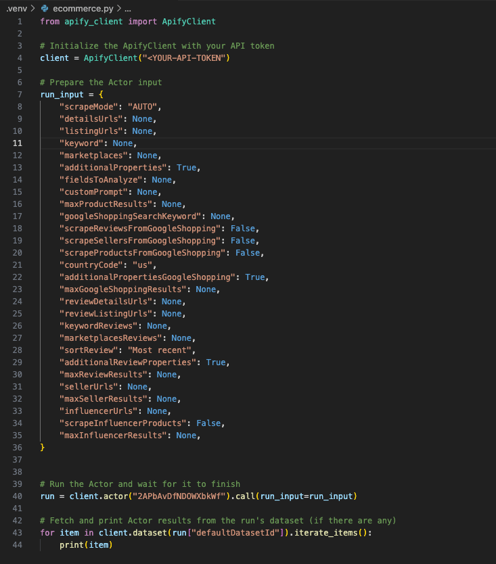Click the "reviewDetailsUrls" key
The image size is (496, 564).
[106, 302]
